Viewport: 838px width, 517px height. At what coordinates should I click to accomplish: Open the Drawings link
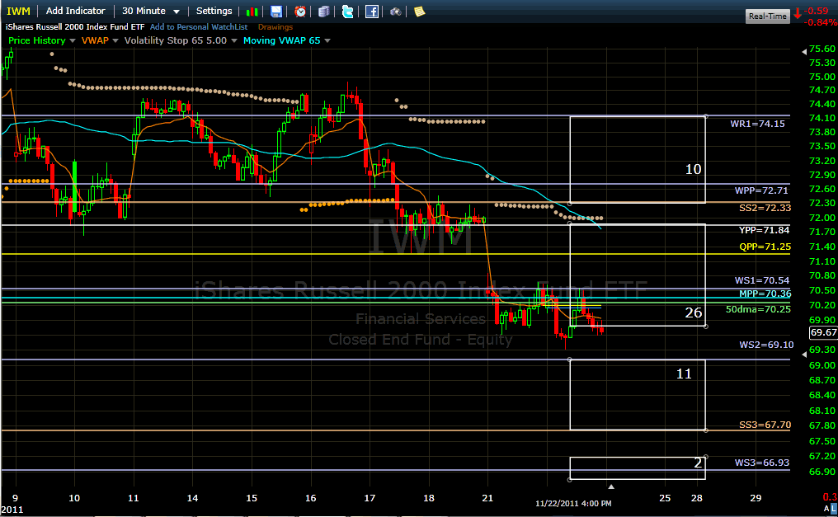click(x=275, y=26)
